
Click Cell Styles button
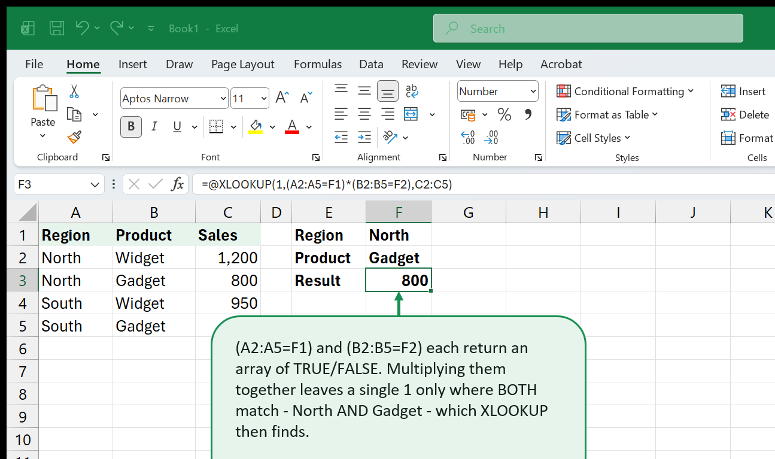pos(594,138)
